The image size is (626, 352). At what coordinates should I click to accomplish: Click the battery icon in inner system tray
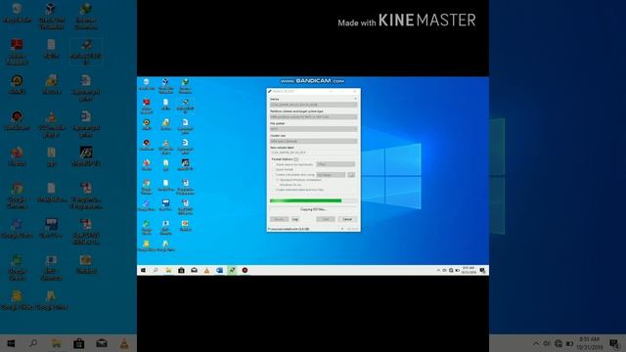pos(458,270)
